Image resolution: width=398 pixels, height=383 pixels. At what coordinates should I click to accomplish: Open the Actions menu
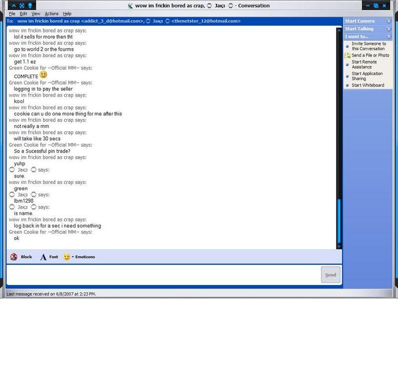click(52, 14)
